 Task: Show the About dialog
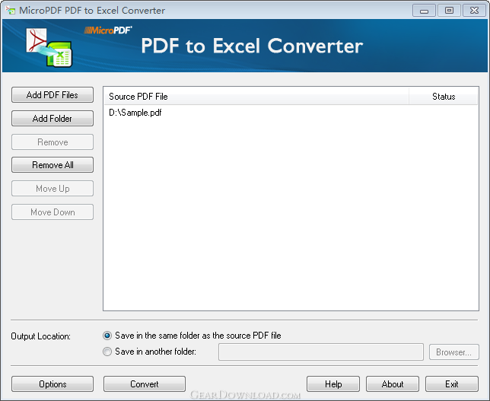[393, 383]
